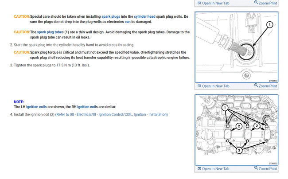The width and height of the screenshot is (288, 179).
Task: Open the spark plug tube illustration
Action: click(x=237, y=47)
